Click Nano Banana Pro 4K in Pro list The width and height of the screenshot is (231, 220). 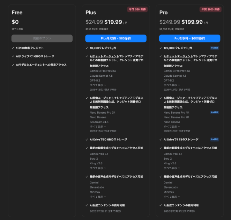[176, 113]
